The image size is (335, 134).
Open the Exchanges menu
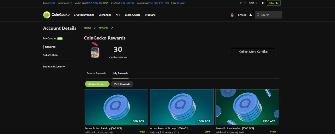105,15
